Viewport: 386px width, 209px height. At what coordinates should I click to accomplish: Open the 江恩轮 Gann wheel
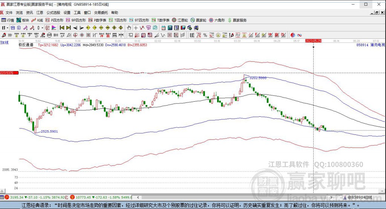(x=180, y=20)
